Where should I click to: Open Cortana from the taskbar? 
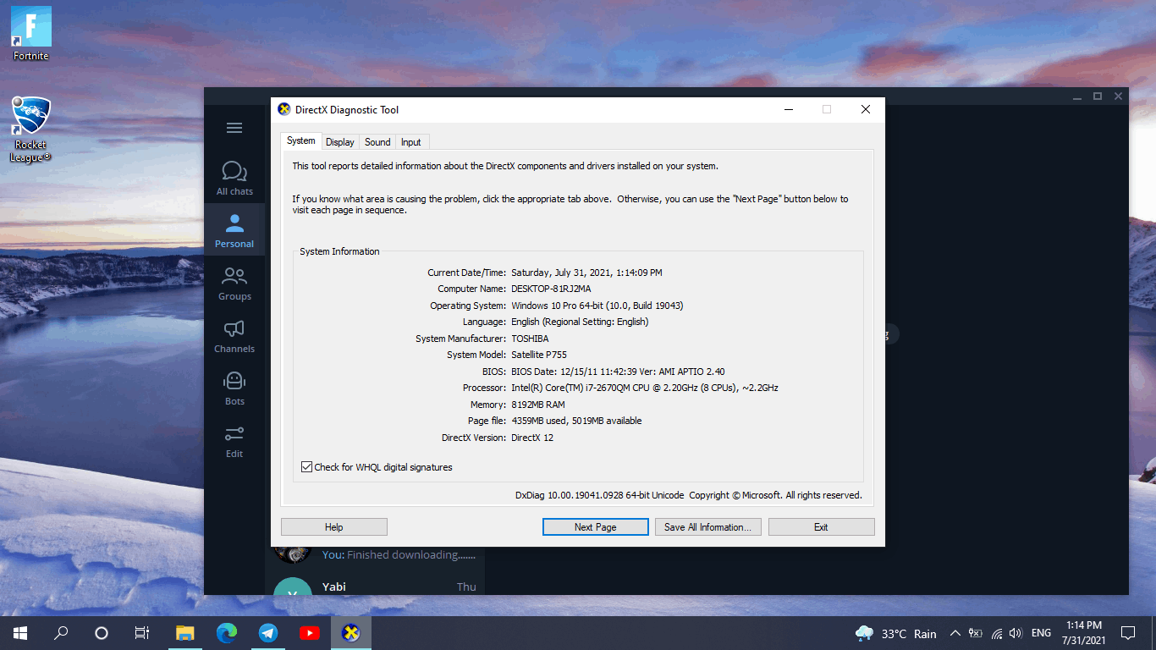click(x=102, y=632)
